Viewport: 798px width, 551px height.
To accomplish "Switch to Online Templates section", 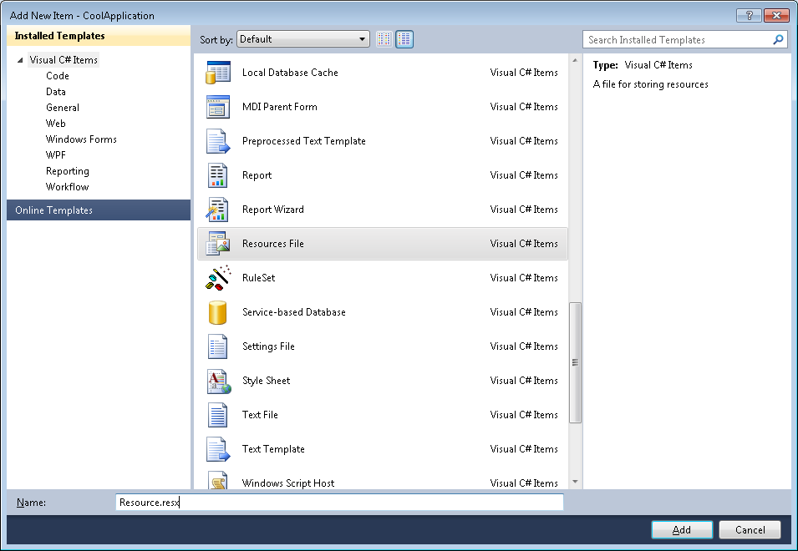I will pos(99,210).
